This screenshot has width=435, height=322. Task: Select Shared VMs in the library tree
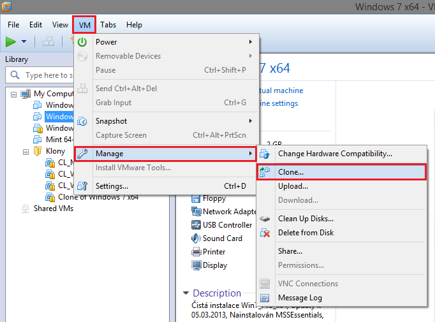click(53, 208)
